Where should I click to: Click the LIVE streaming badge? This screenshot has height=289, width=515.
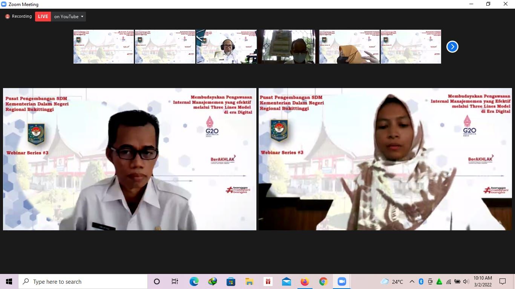coord(43,17)
